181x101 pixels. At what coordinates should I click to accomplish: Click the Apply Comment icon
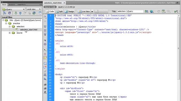pyautogui.click(x=45, y=63)
